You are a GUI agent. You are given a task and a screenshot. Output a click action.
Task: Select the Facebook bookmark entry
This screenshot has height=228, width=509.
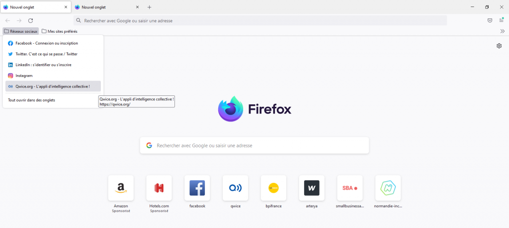(x=47, y=43)
